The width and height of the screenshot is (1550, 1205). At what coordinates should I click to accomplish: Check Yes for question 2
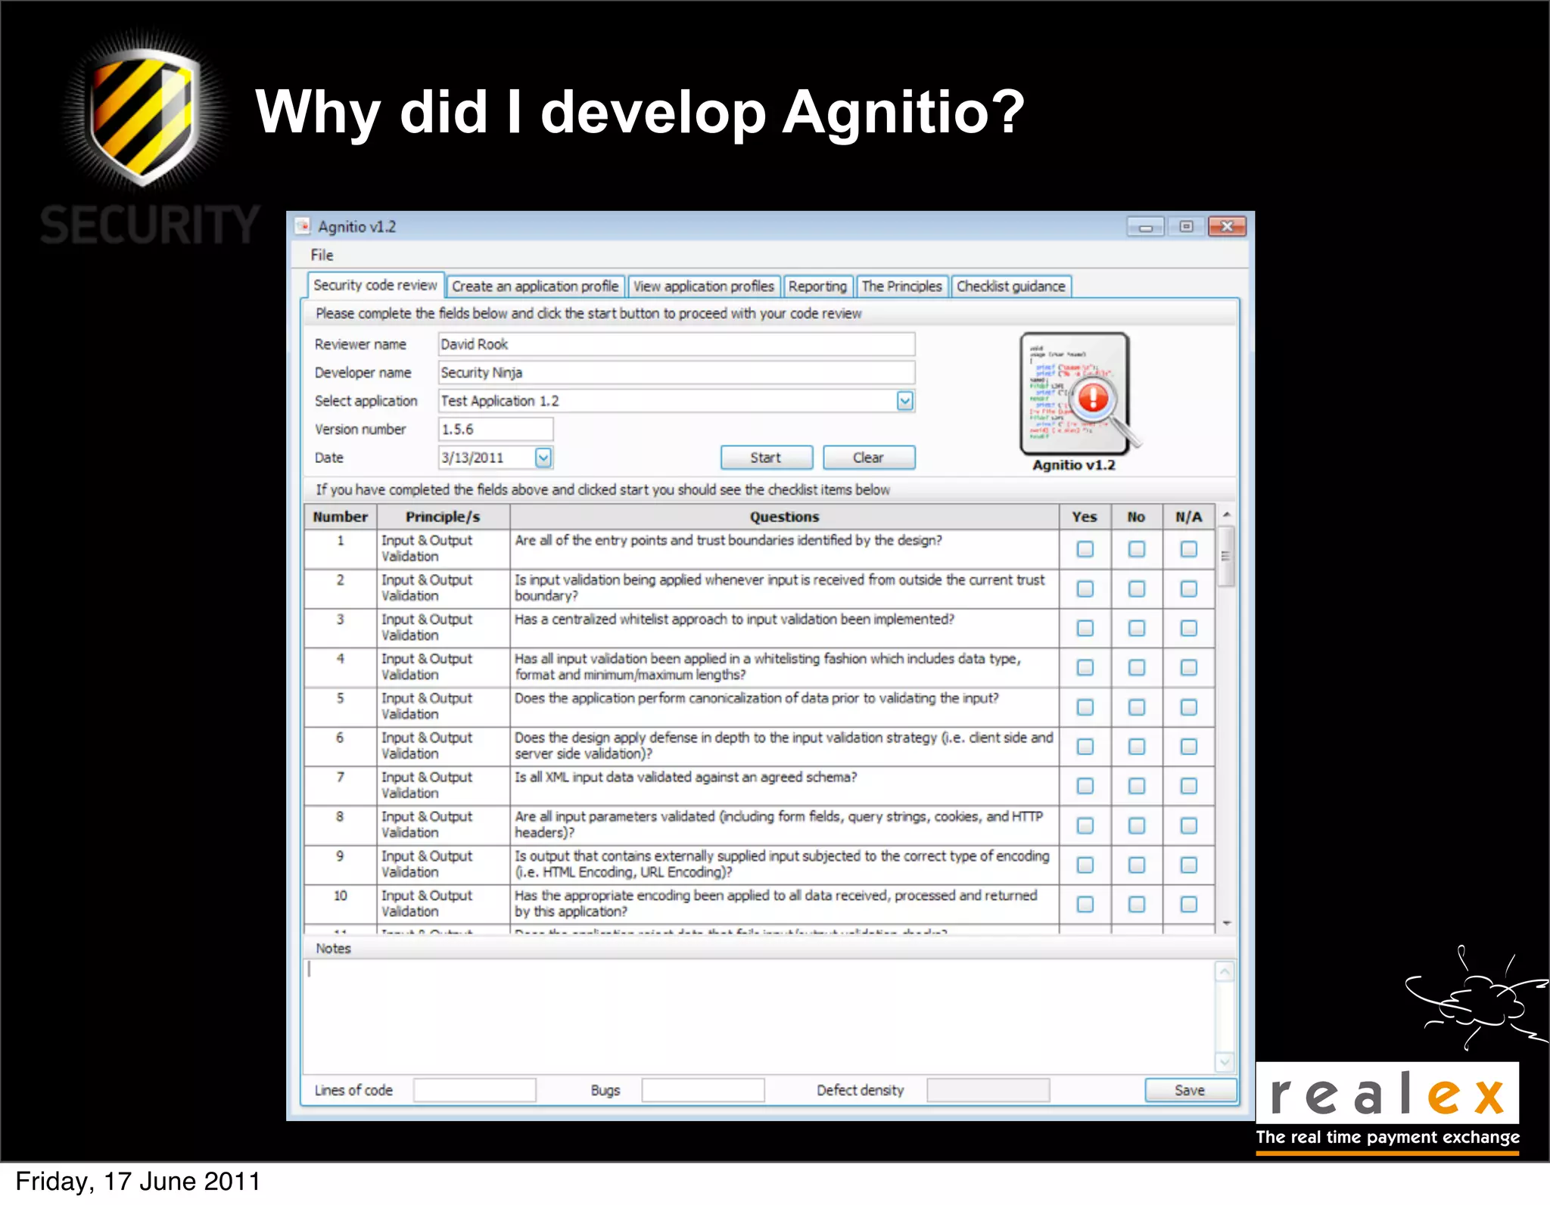point(1085,589)
